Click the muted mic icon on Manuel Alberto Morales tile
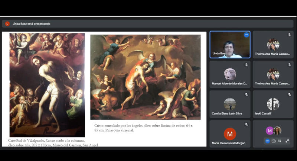Screen dimensions: 297x161 point(246,65)
